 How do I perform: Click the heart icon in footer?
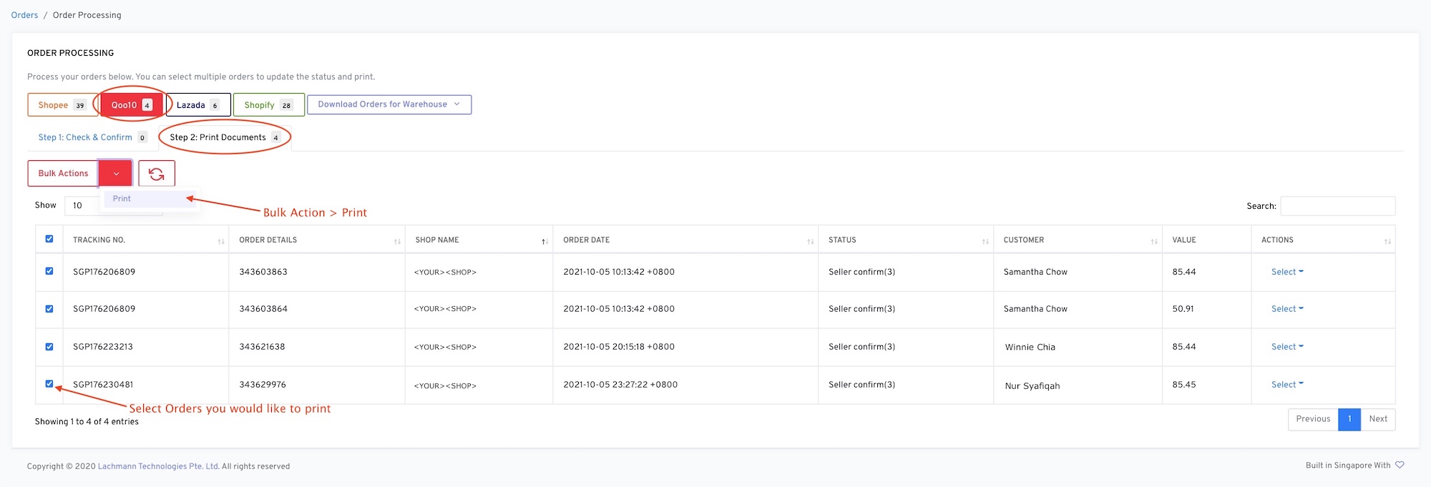(x=1400, y=465)
